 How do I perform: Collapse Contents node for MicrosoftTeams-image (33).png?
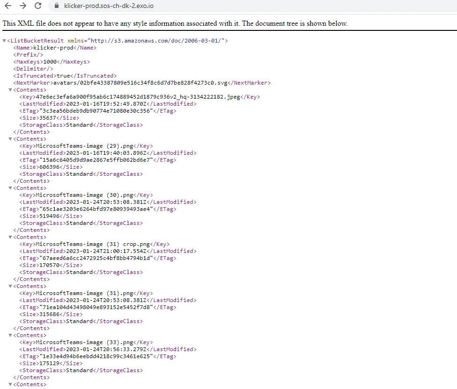[10, 335]
